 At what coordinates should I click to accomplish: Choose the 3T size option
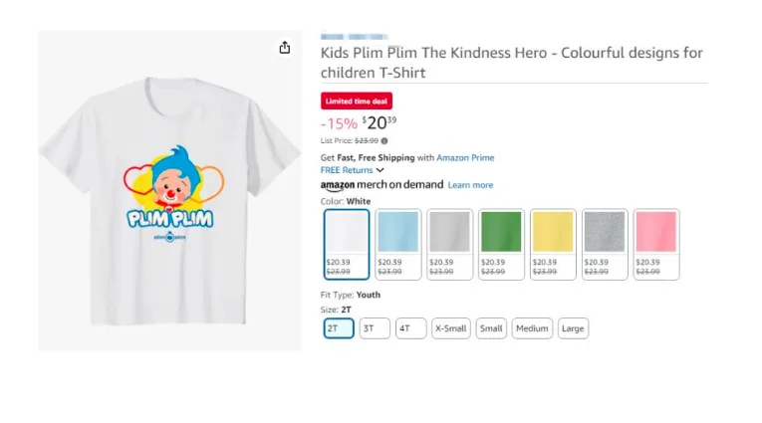[x=375, y=328]
